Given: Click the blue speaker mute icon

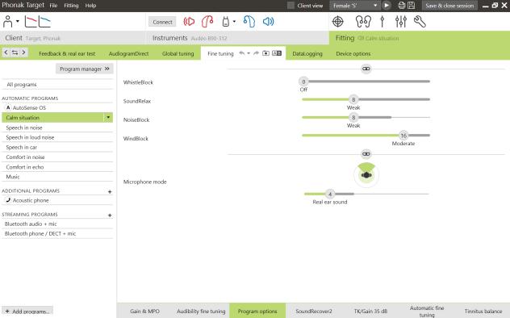Looking at the screenshot, I should [x=268, y=22].
